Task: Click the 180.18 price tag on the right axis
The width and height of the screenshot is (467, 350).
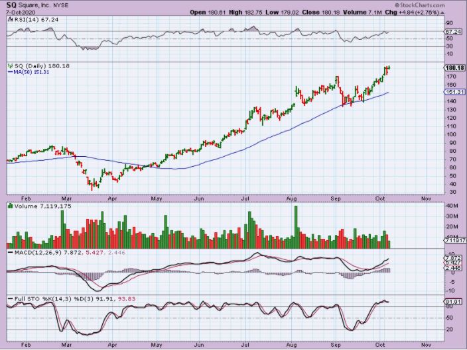Action: 454,68
